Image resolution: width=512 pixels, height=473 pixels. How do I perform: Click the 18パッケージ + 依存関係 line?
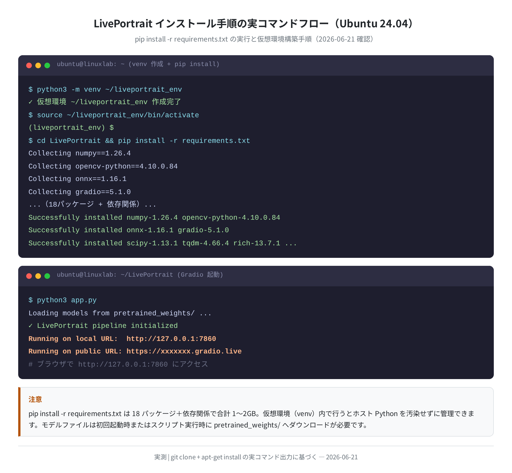tap(92, 204)
